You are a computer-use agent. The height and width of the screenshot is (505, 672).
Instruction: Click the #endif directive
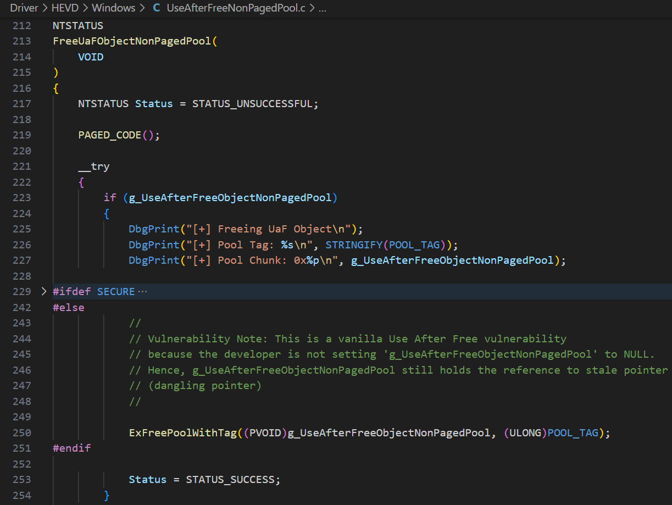72,448
